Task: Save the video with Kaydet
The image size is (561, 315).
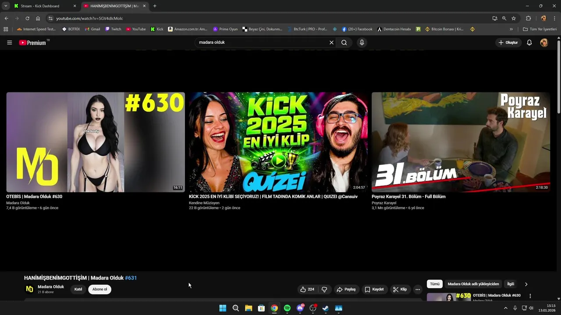Action: [x=374, y=289]
